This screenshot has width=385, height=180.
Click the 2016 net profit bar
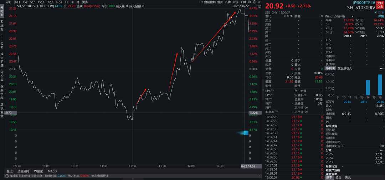coord(380,84)
